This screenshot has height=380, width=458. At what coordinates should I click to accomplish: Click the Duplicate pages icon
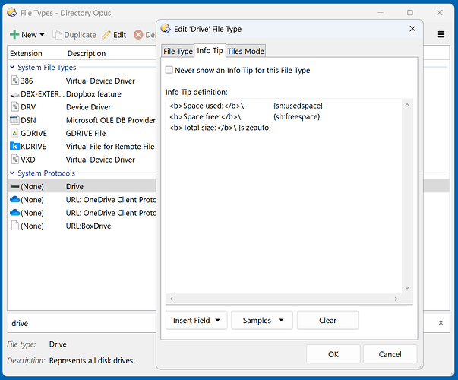tap(57, 34)
